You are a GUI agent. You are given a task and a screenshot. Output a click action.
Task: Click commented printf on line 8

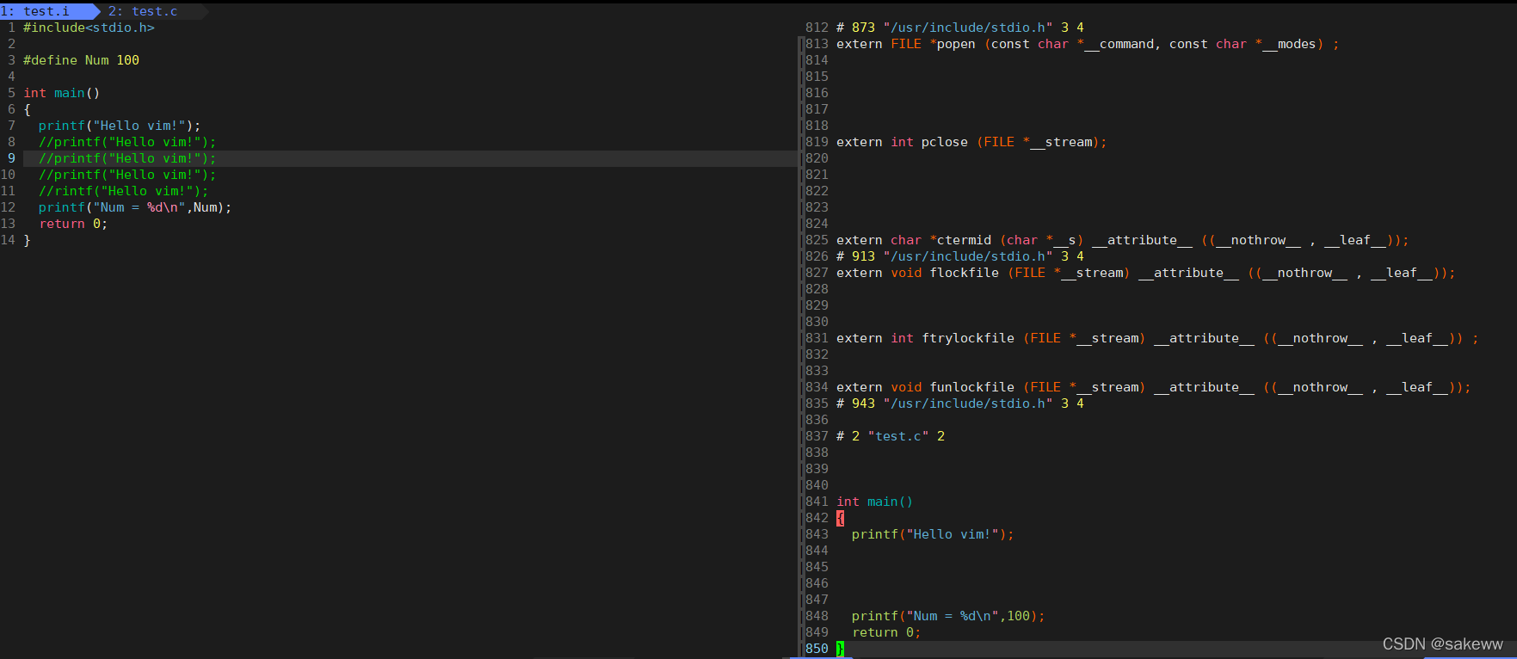coord(127,142)
